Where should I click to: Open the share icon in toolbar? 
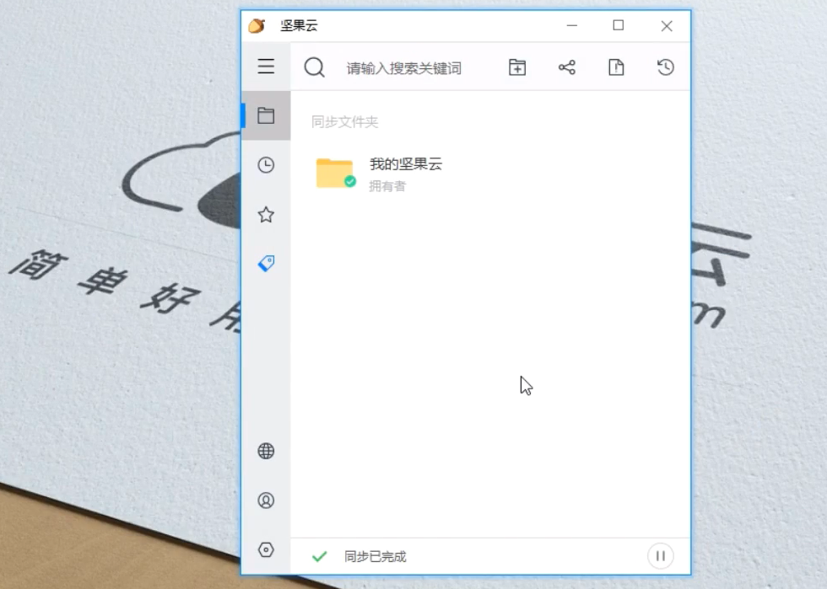coord(567,67)
